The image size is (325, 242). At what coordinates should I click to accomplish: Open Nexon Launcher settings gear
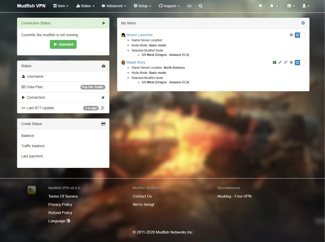point(291,35)
